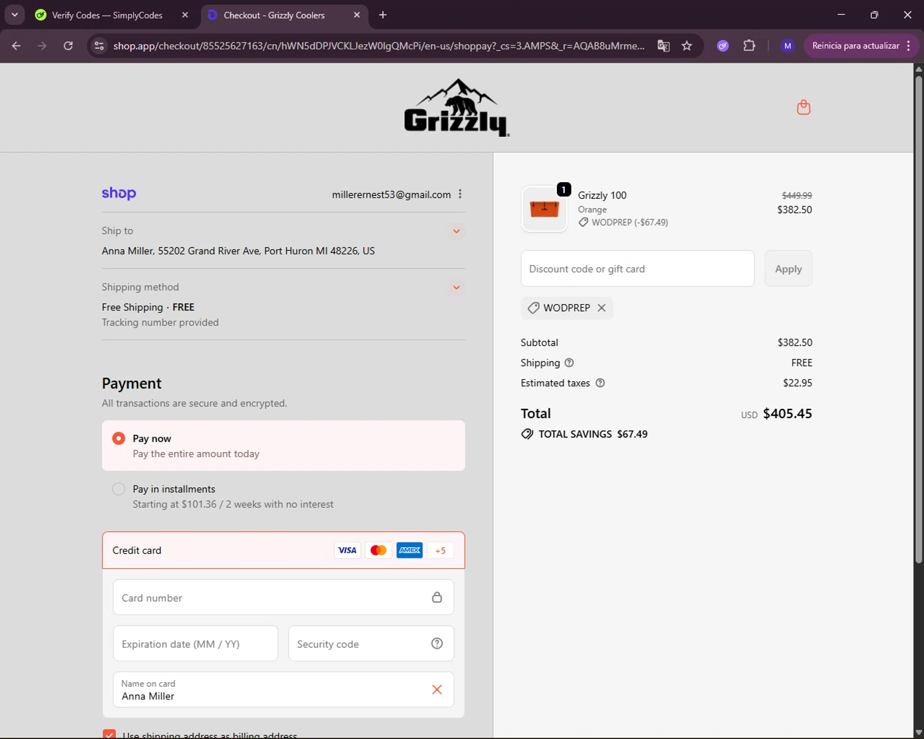
Task: Click the total amount $405.45
Action: click(x=787, y=414)
